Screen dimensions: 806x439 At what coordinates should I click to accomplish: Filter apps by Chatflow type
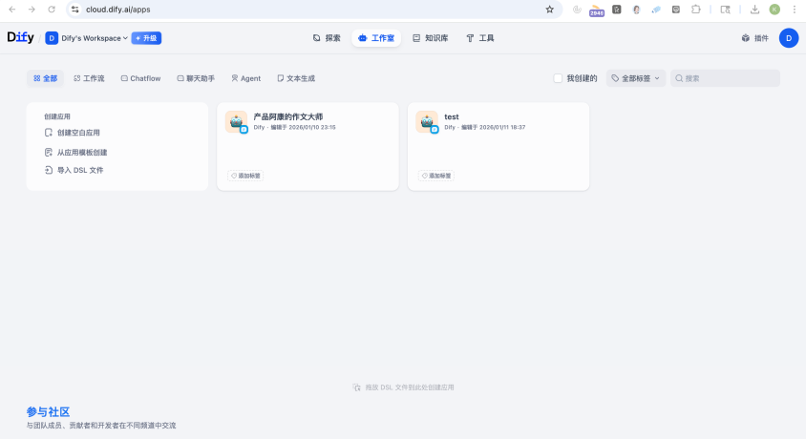click(x=140, y=78)
